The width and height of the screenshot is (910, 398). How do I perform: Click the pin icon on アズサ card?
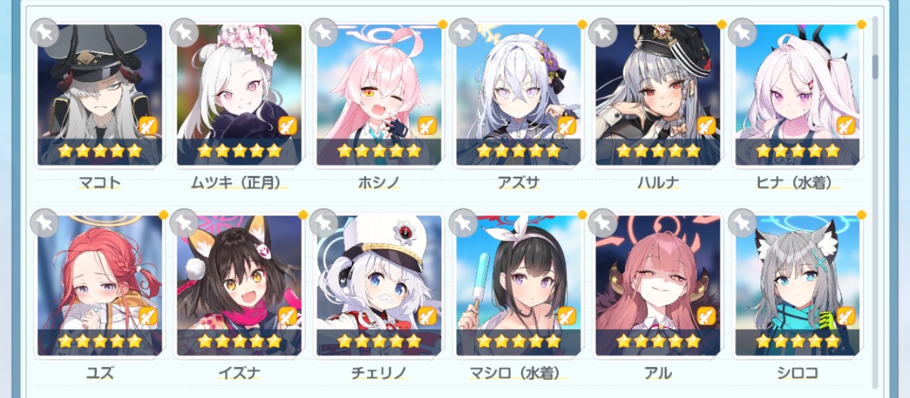click(x=463, y=33)
